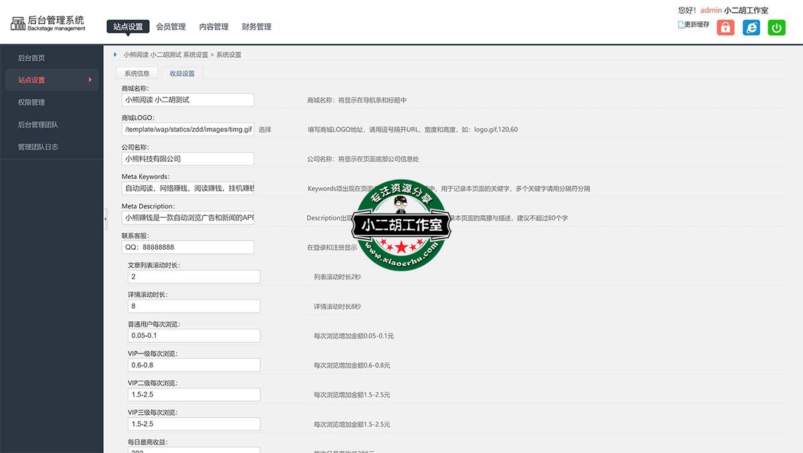Open the blue Internet Explorer icon
This screenshot has width=803, height=453.
(x=751, y=27)
